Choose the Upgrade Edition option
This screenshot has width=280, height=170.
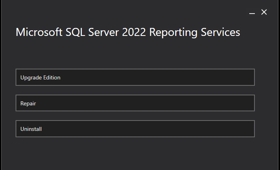click(135, 77)
